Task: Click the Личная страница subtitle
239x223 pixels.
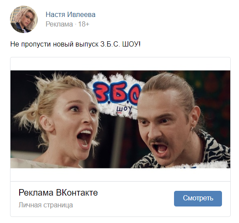Action: point(46,205)
